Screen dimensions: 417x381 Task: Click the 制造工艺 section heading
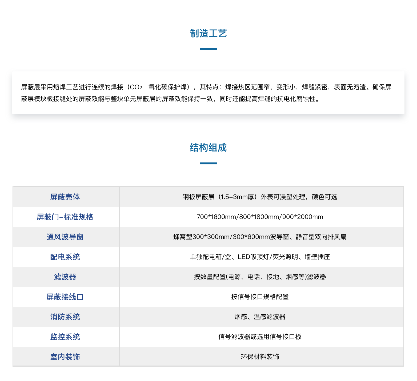208,33
